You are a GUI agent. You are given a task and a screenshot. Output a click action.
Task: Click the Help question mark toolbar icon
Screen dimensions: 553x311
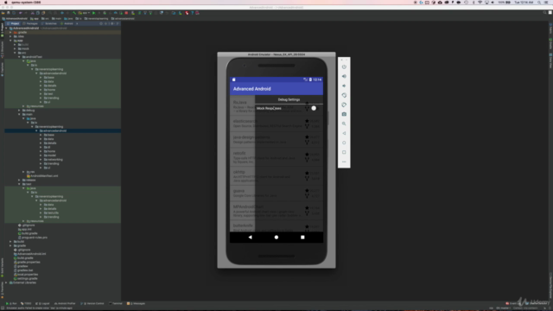click(x=192, y=13)
